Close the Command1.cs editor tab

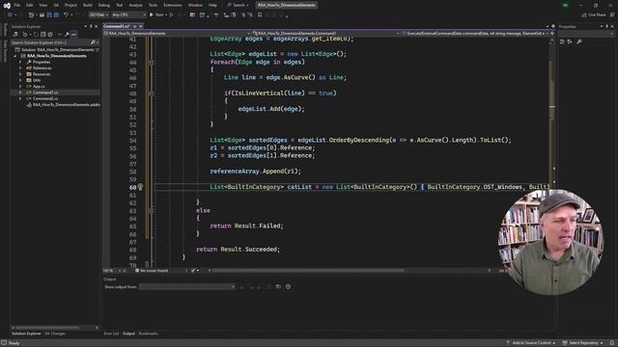[141, 26]
